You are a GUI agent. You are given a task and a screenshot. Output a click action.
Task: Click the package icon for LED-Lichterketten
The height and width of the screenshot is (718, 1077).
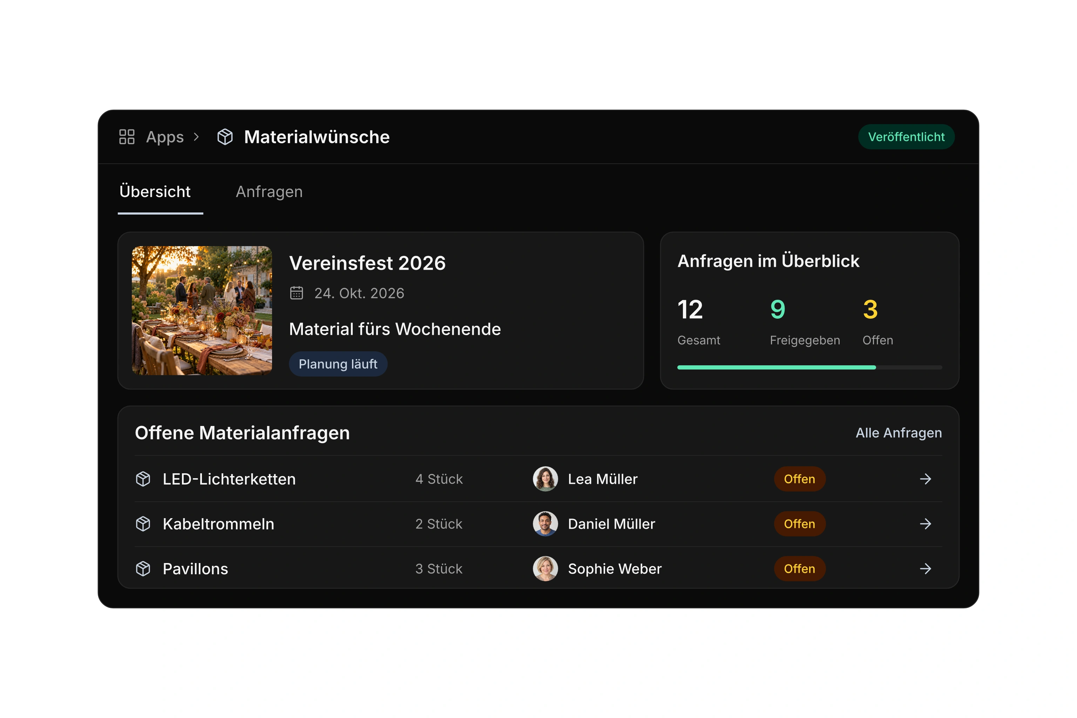143,479
